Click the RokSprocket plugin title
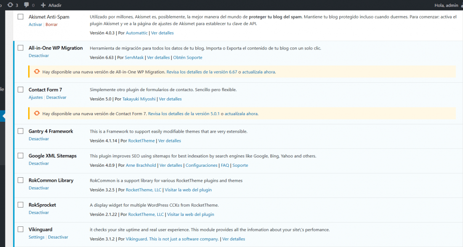The height and width of the screenshot is (247, 463). [x=42, y=205]
